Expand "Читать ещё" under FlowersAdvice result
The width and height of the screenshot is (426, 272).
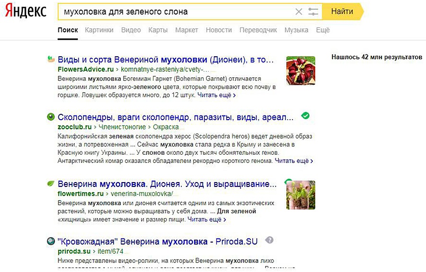pos(216,95)
